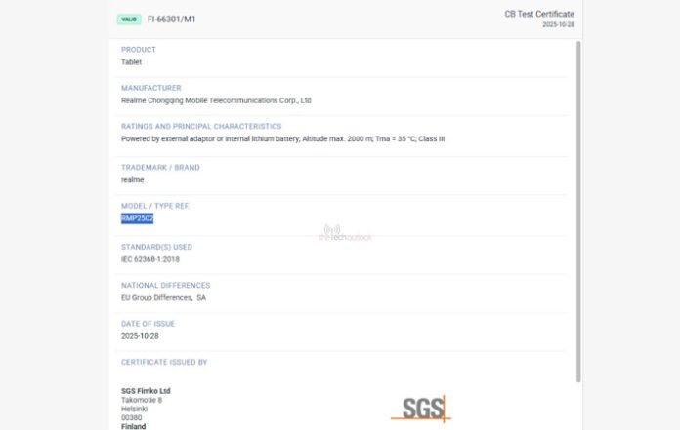The width and height of the screenshot is (680, 430).
Task: Click the Realme Chongqing Mobile Telecommunications manufacturer name
Action: click(216, 99)
